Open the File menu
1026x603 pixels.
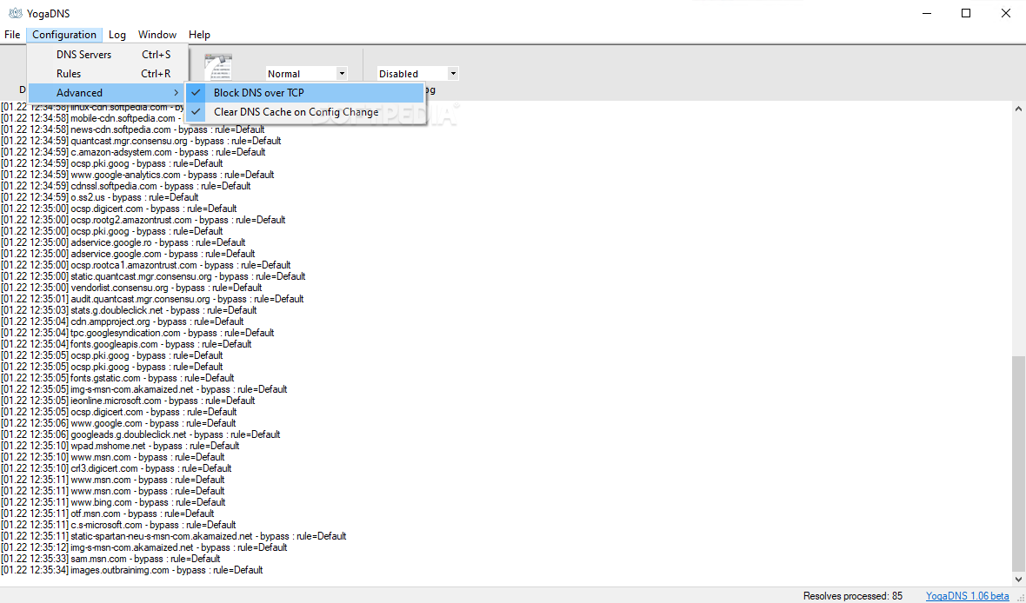pos(12,35)
